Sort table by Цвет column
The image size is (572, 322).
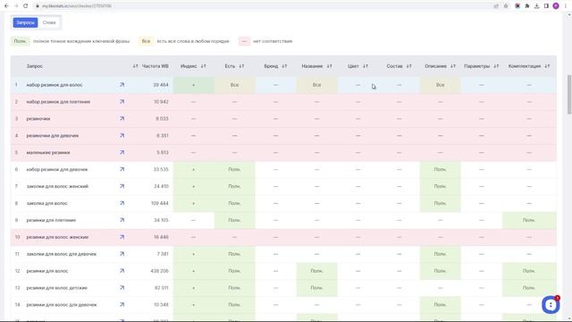coord(366,66)
